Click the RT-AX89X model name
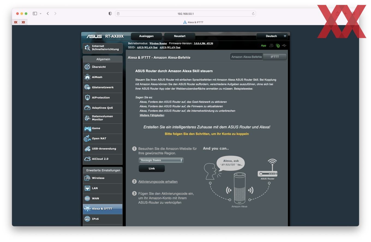The width and height of the screenshot is (371, 242). coord(114,36)
